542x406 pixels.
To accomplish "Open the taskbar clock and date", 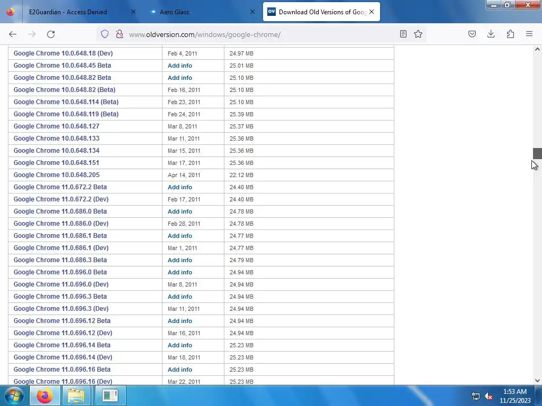I will [515, 396].
